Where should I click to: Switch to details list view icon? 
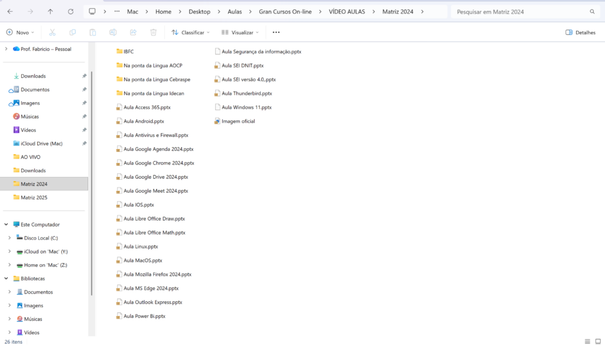pos(587,341)
